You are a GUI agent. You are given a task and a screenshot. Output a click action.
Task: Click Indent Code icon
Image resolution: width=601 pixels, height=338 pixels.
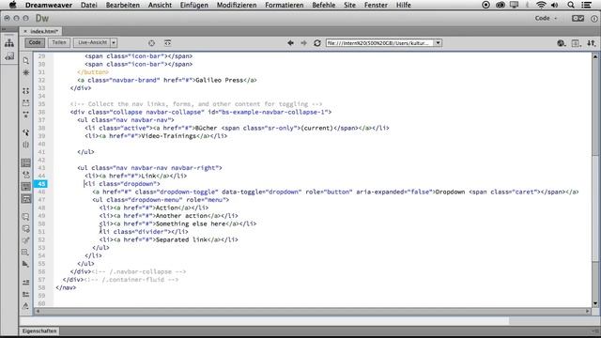(x=26, y=283)
